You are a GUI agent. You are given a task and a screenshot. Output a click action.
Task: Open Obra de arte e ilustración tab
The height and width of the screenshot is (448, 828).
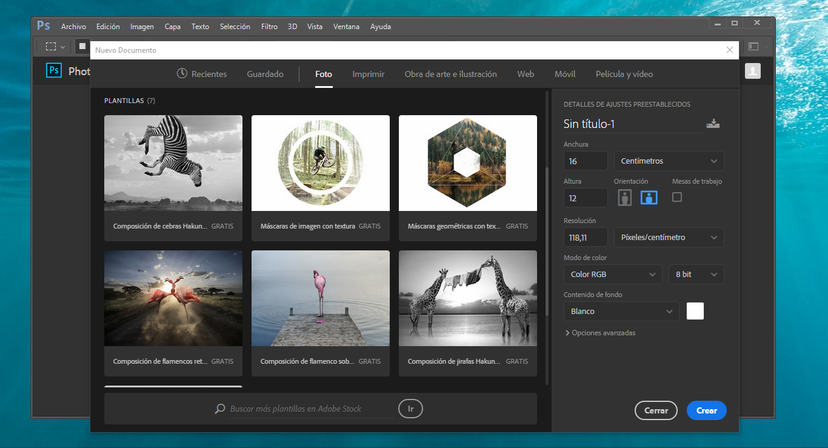(451, 74)
